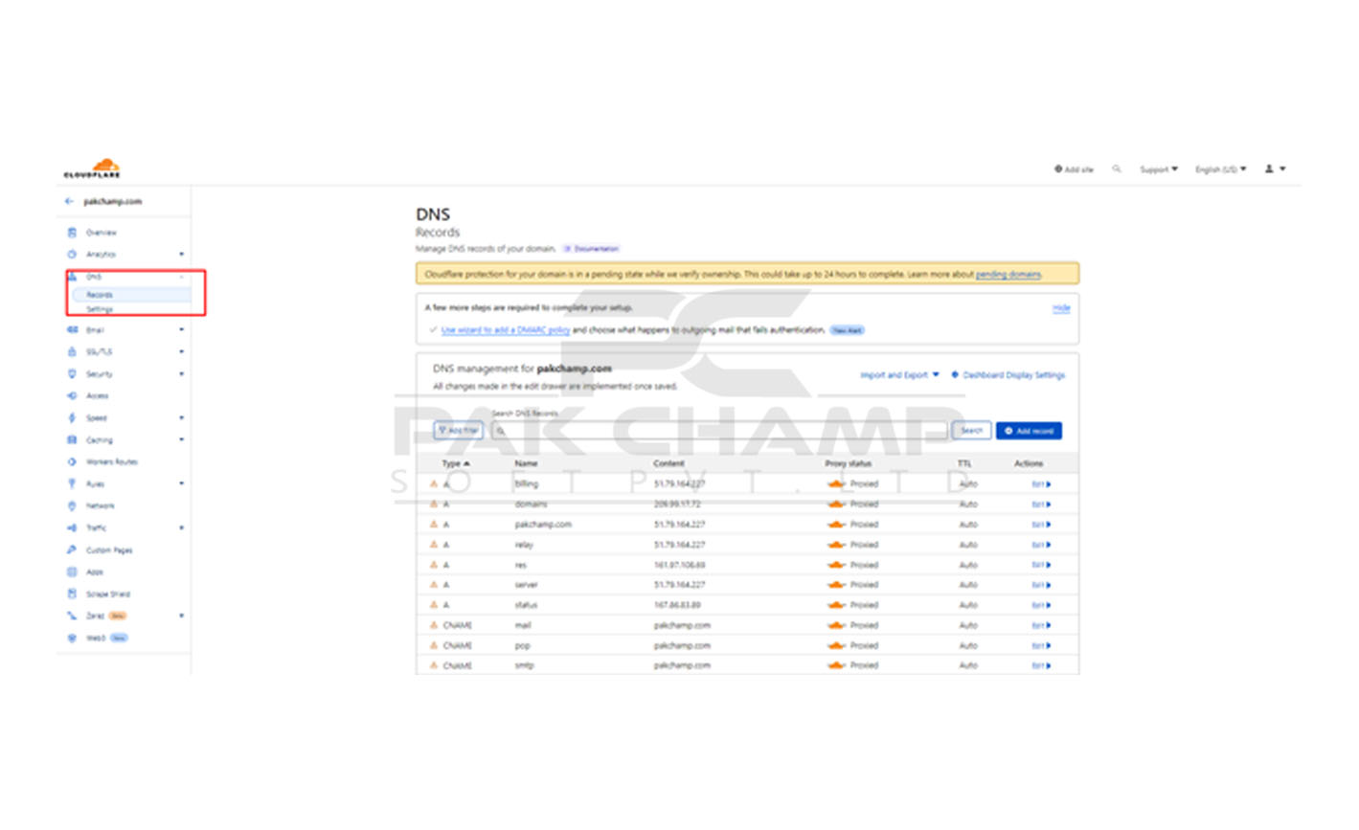Click the Add filter button
The height and width of the screenshot is (830, 1359).
click(459, 431)
